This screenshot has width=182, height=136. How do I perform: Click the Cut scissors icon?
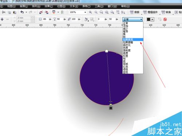(x=4, y=12)
